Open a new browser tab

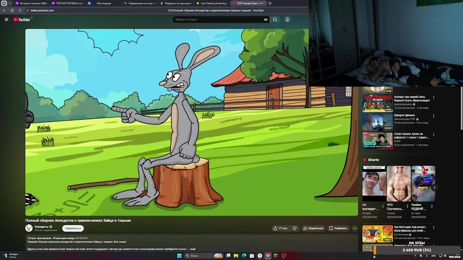pyautogui.click(x=270, y=3)
